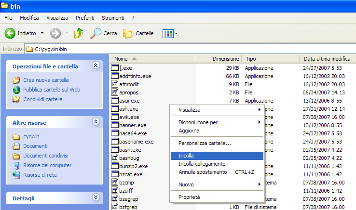The width and height of the screenshot is (356, 210).
Task: Choose Annulla spostamento in context menu
Action: (x=217, y=172)
